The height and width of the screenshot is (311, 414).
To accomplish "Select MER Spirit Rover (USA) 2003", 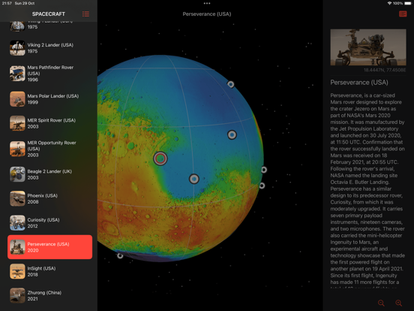I will [x=50, y=123].
